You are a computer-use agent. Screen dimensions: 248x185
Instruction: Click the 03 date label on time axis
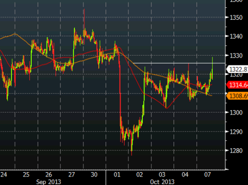coord(162,175)
